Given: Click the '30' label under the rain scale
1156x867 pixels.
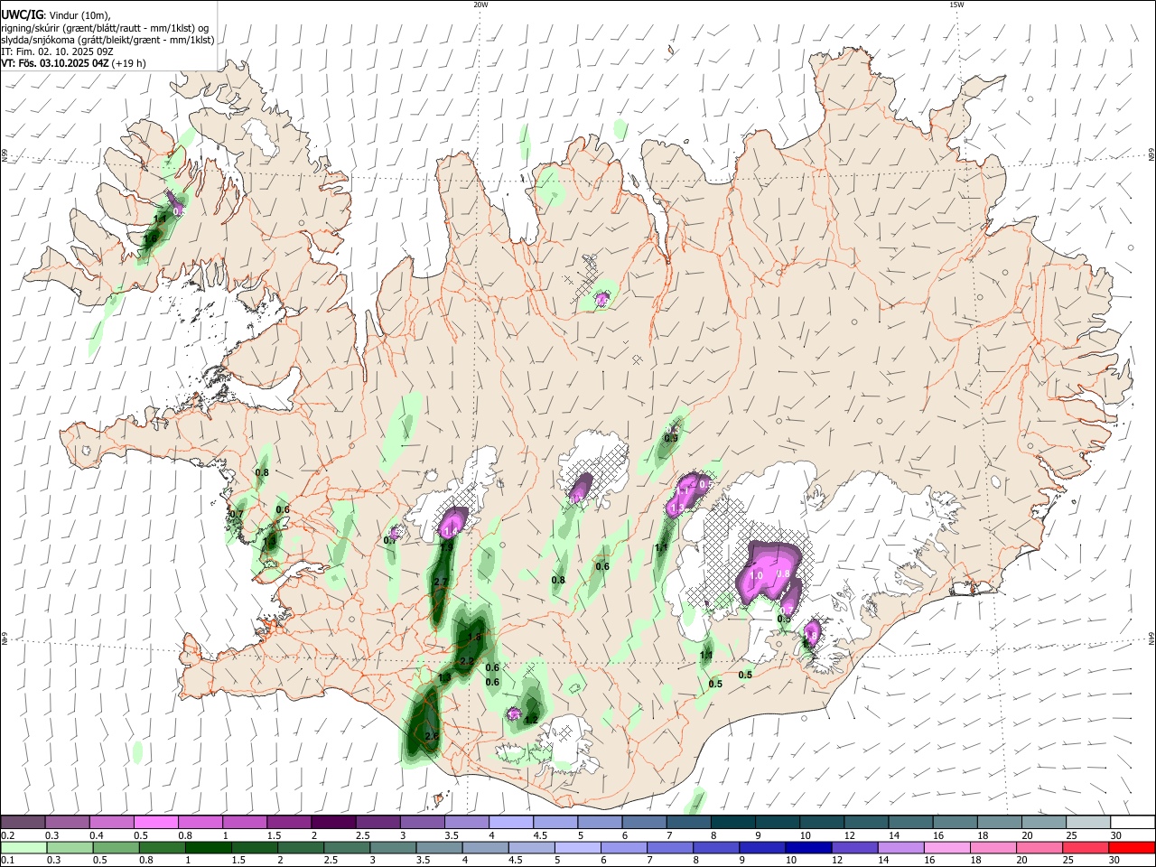Looking at the screenshot, I should pyautogui.click(x=1116, y=860).
